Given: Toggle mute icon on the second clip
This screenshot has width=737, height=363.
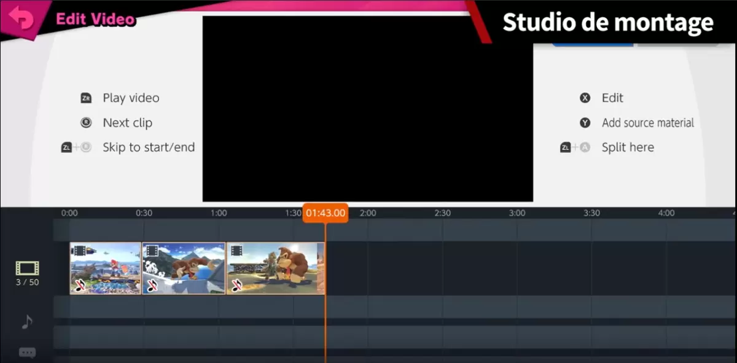Looking at the screenshot, I should pyautogui.click(x=152, y=285).
